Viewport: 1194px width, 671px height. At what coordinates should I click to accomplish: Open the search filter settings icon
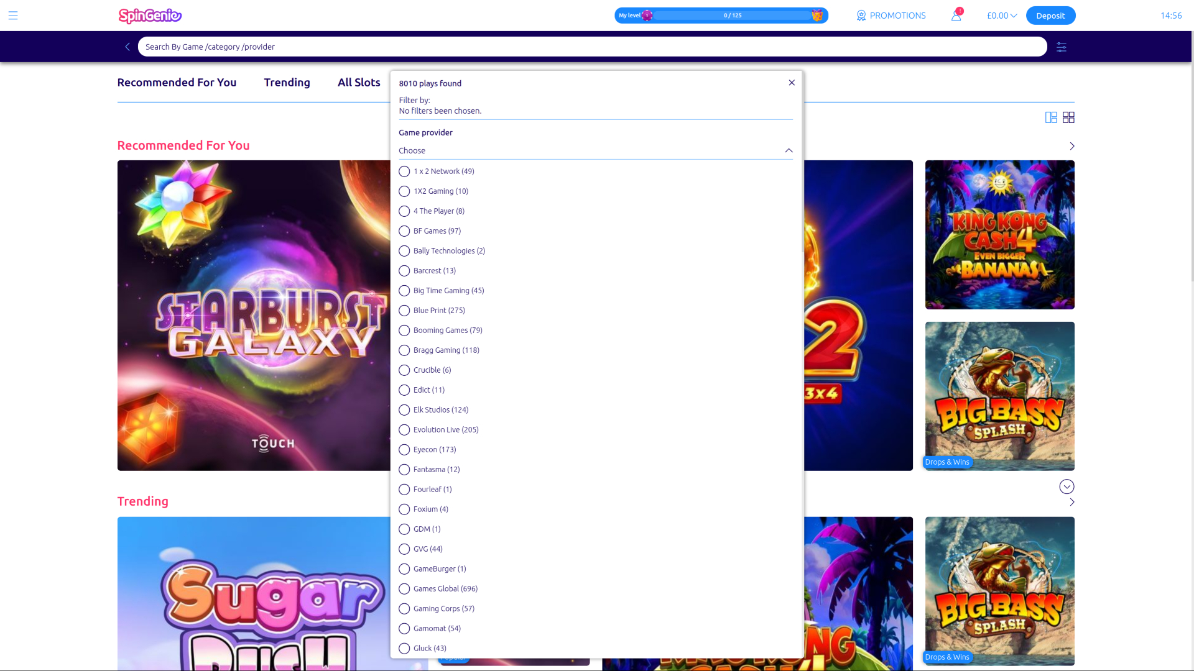pos(1061,47)
